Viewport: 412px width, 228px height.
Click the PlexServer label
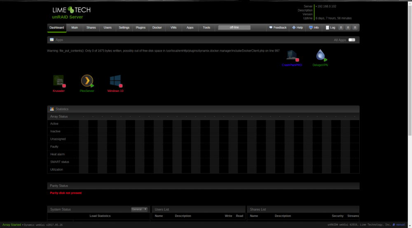(x=87, y=91)
